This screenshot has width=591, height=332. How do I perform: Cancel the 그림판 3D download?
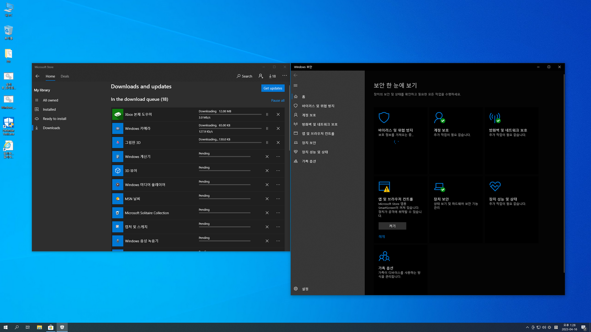pos(278,143)
